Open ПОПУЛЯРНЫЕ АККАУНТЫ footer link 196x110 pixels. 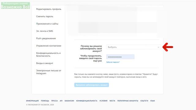(x=128, y=101)
